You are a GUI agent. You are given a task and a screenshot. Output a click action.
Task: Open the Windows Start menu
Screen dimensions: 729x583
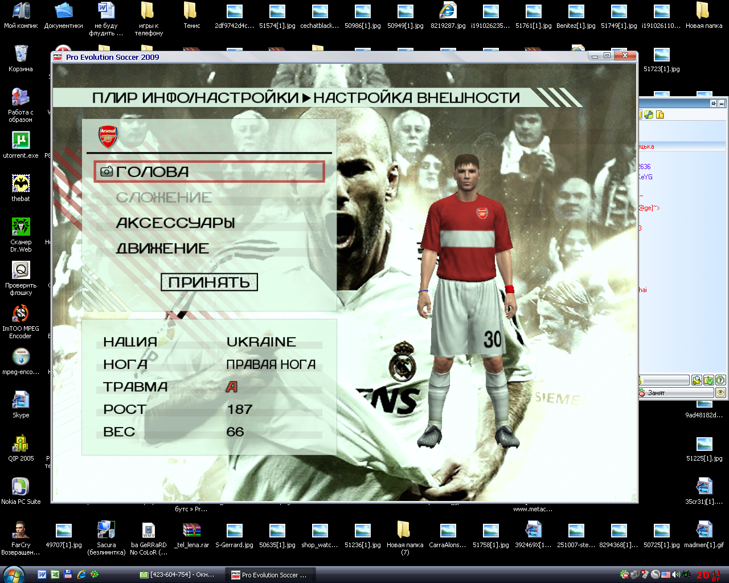point(14,574)
